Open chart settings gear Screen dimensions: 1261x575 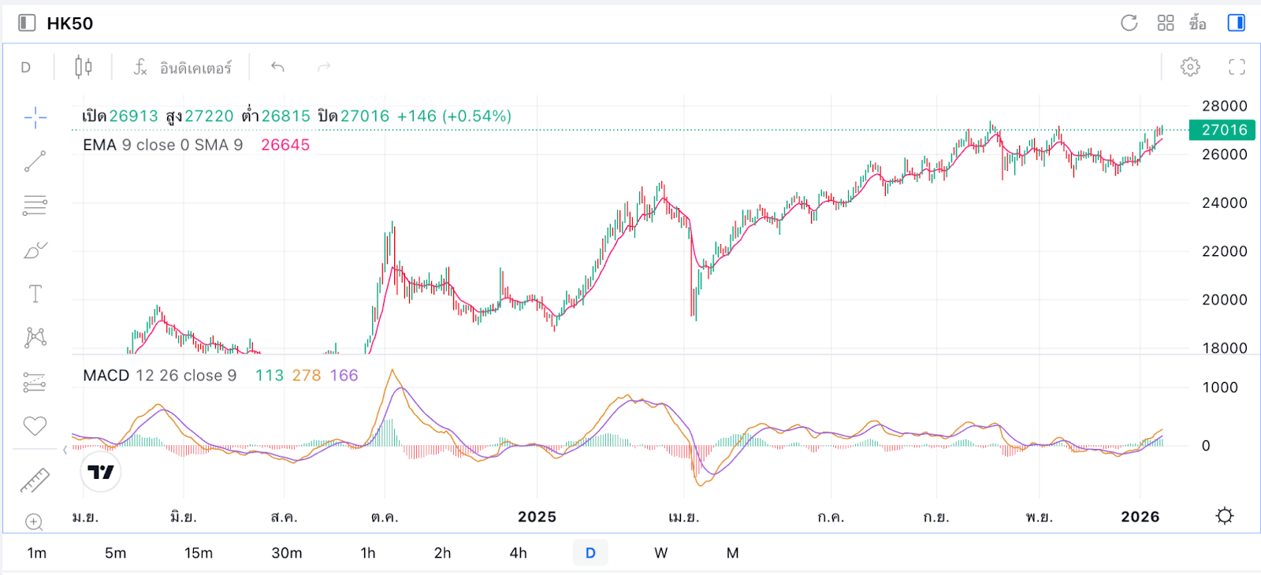[1190, 67]
